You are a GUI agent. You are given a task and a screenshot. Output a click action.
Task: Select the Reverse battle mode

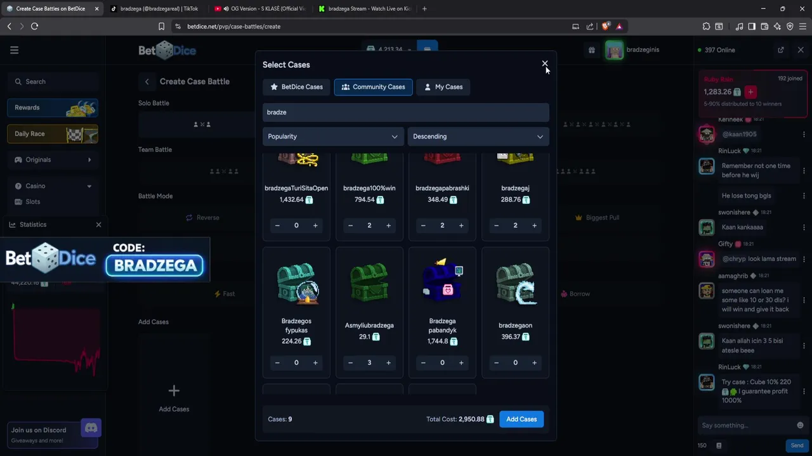[202, 218]
